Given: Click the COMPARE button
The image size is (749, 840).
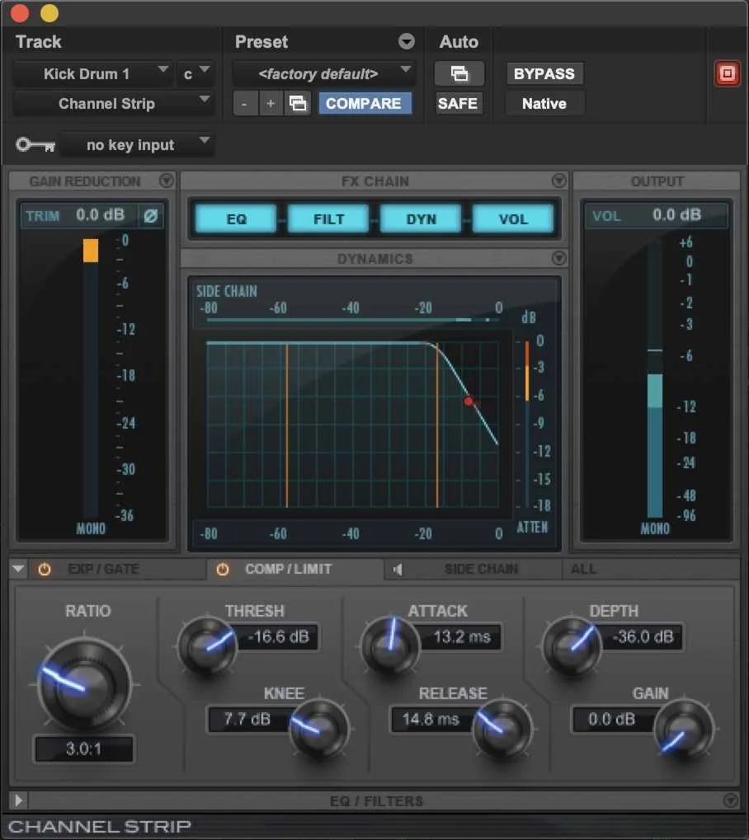Looking at the screenshot, I should 365,103.
